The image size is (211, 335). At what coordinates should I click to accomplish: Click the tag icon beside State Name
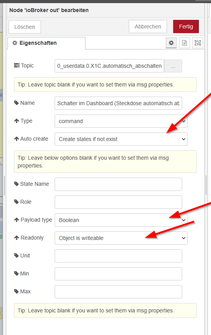coord(16,184)
